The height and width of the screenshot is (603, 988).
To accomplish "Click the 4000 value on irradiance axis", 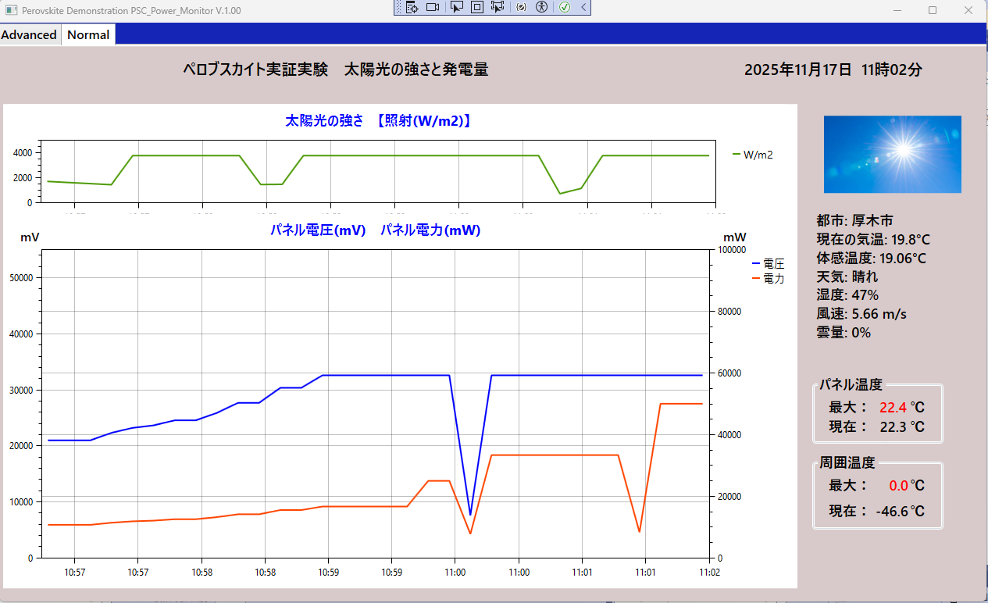I will (x=23, y=153).
